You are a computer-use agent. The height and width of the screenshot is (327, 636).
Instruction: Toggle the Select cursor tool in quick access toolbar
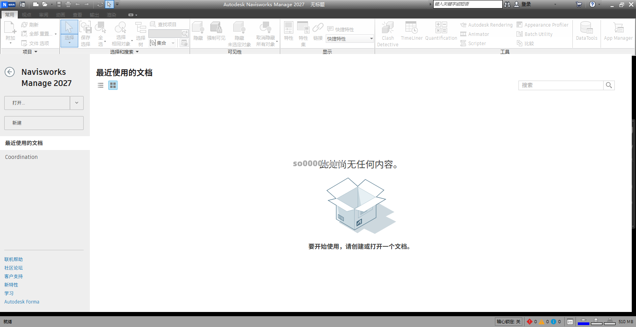tap(109, 4)
